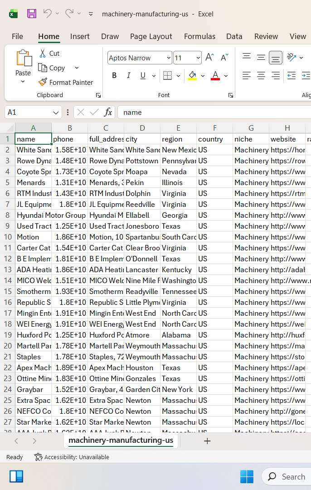The image size is (311, 490).
Task: Open the Review tab
Action: pyautogui.click(x=266, y=37)
